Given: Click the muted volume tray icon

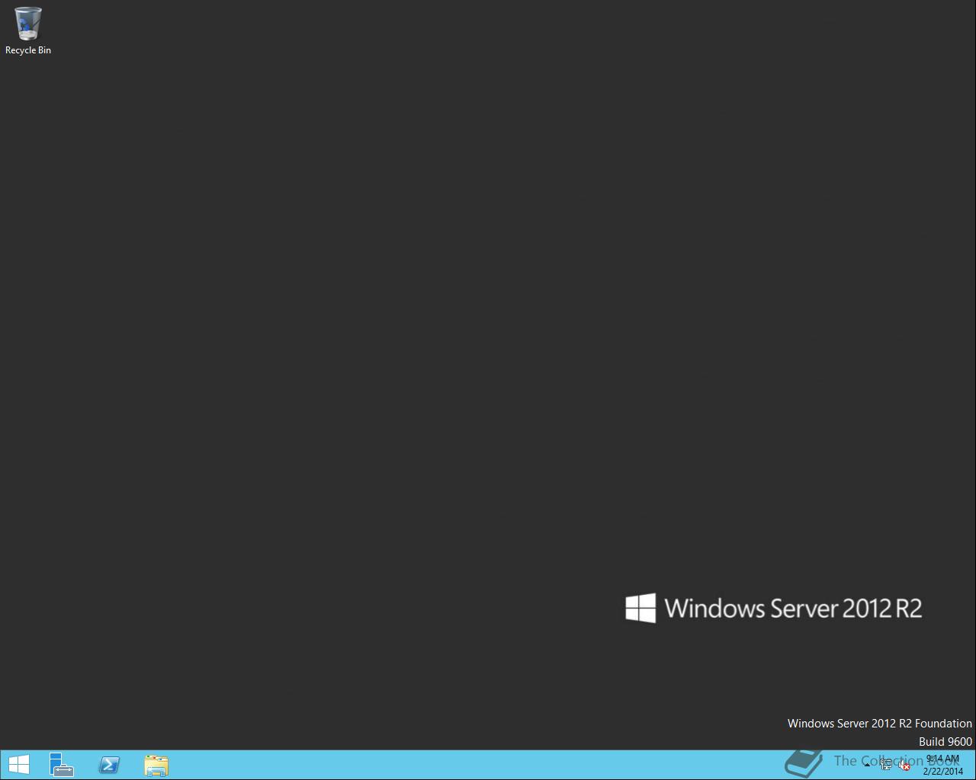Looking at the screenshot, I should click(904, 766).
